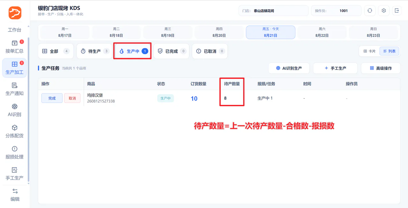Filter by 待生产 status
Screen dimensions: 408x208
(94, 51)
